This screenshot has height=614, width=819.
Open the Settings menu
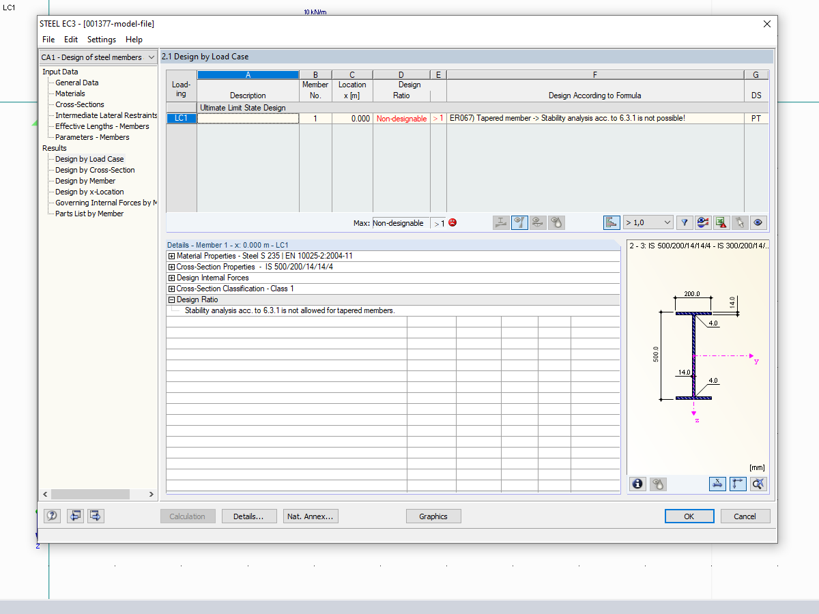coord(102,40)
